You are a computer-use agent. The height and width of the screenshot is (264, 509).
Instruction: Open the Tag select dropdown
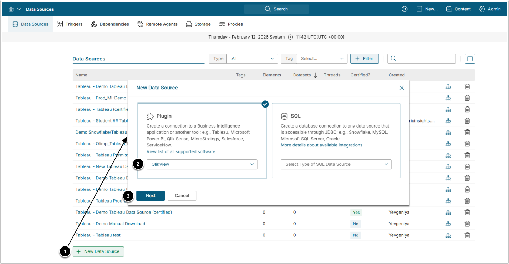tap(321, 59)
